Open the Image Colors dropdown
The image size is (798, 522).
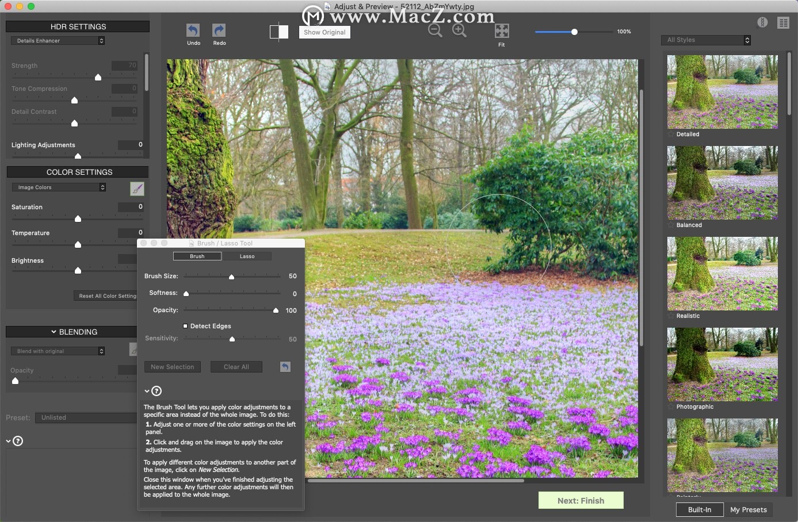point(59,187)
